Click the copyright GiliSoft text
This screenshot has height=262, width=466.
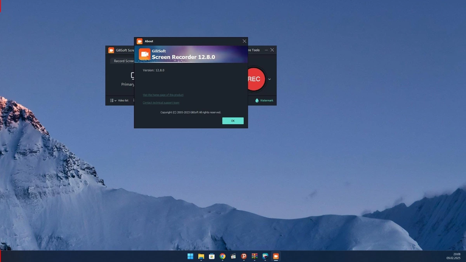pyautogui.click(x=191, y=112)
